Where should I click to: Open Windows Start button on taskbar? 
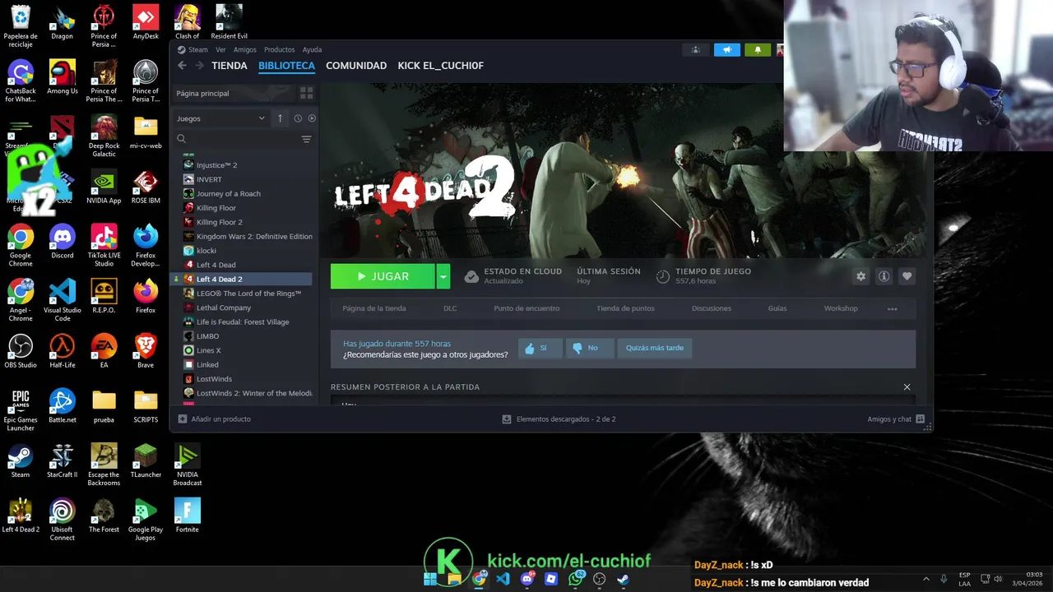[x=430, y=579]
